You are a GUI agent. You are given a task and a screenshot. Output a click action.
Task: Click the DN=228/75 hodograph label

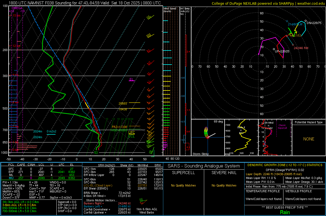314,23
